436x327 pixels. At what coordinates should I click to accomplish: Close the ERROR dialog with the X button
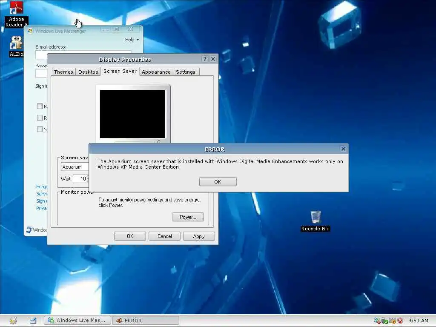pyautogui.click(x=344, y=149)
